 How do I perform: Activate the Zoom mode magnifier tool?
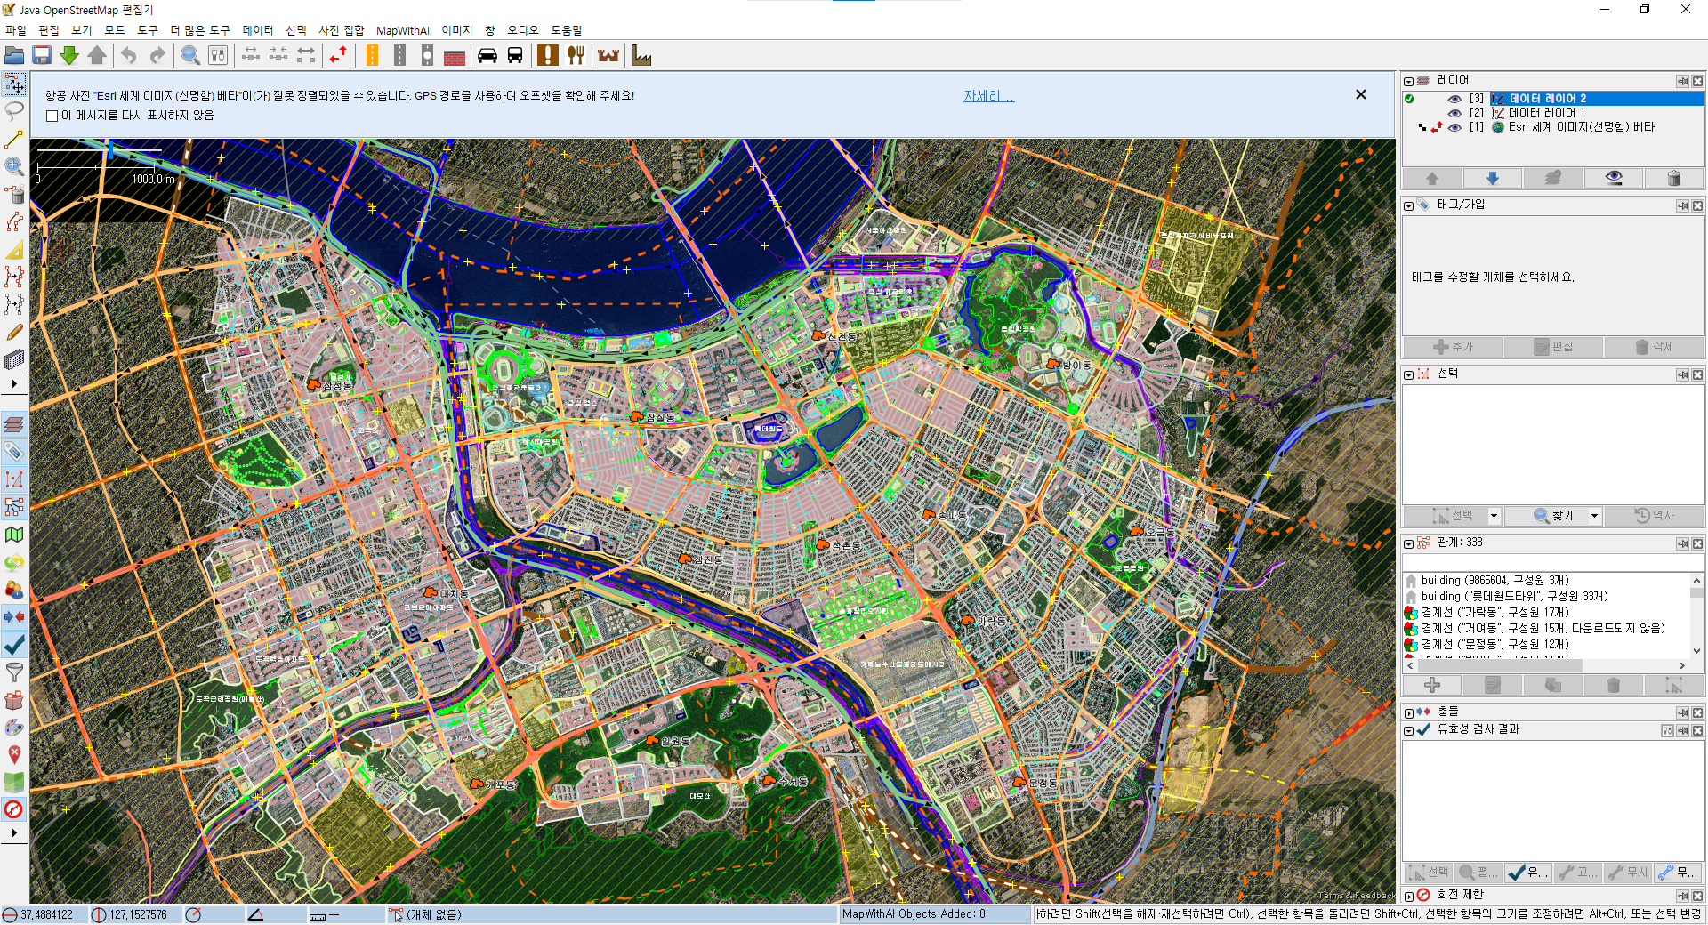14,166
